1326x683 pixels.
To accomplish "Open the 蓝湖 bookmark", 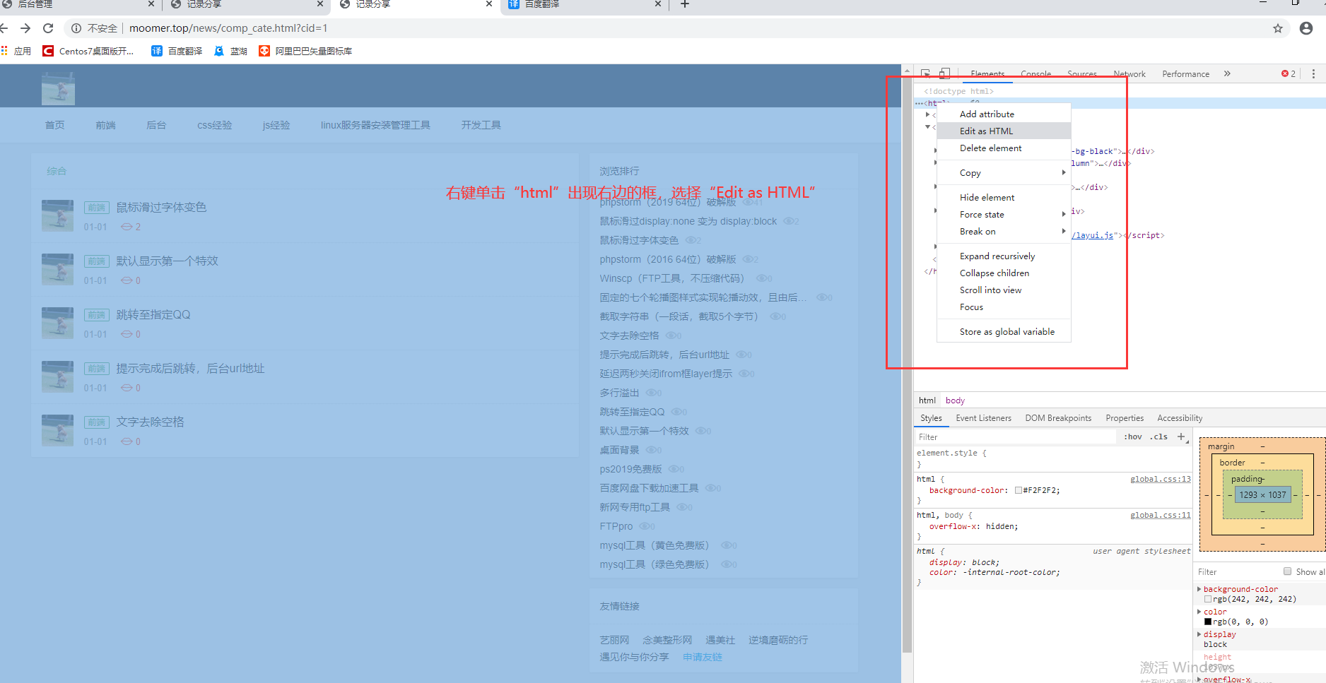I will tap(230, 51).
